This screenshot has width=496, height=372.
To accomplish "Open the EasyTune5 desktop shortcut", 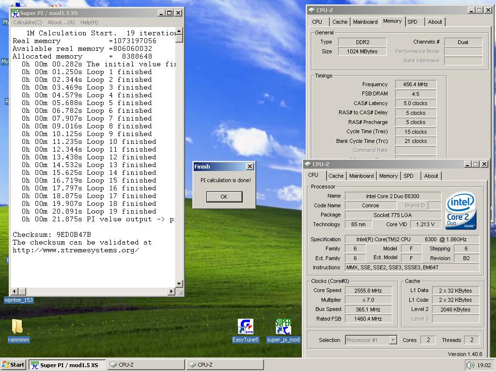I will [x=245, y=330].
